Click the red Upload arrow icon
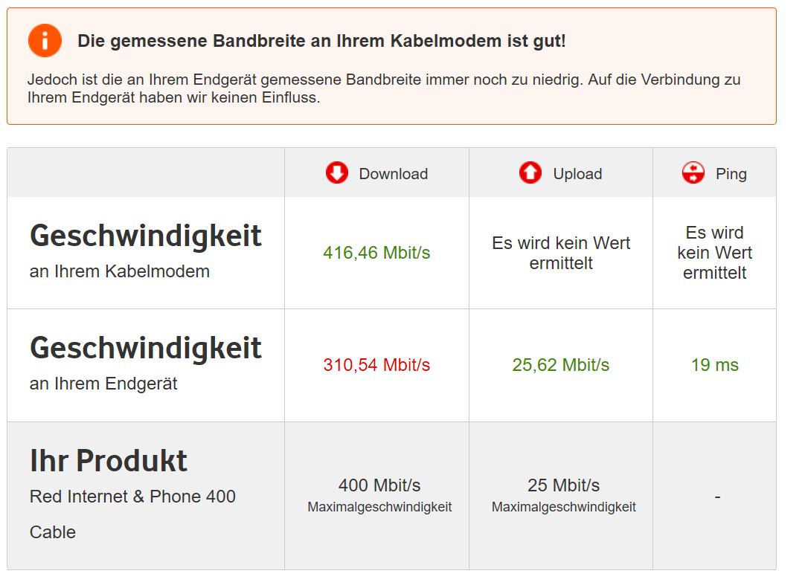The height and width of the screenshot is (588, 805). coord(530,173)
